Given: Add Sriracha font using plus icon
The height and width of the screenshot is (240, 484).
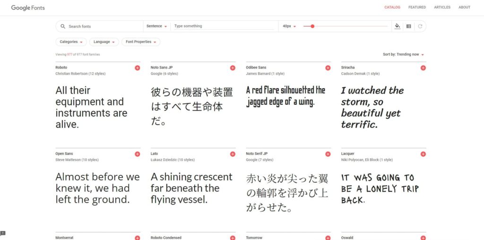Looking at the screenshot, I should (x=423, y=68).
